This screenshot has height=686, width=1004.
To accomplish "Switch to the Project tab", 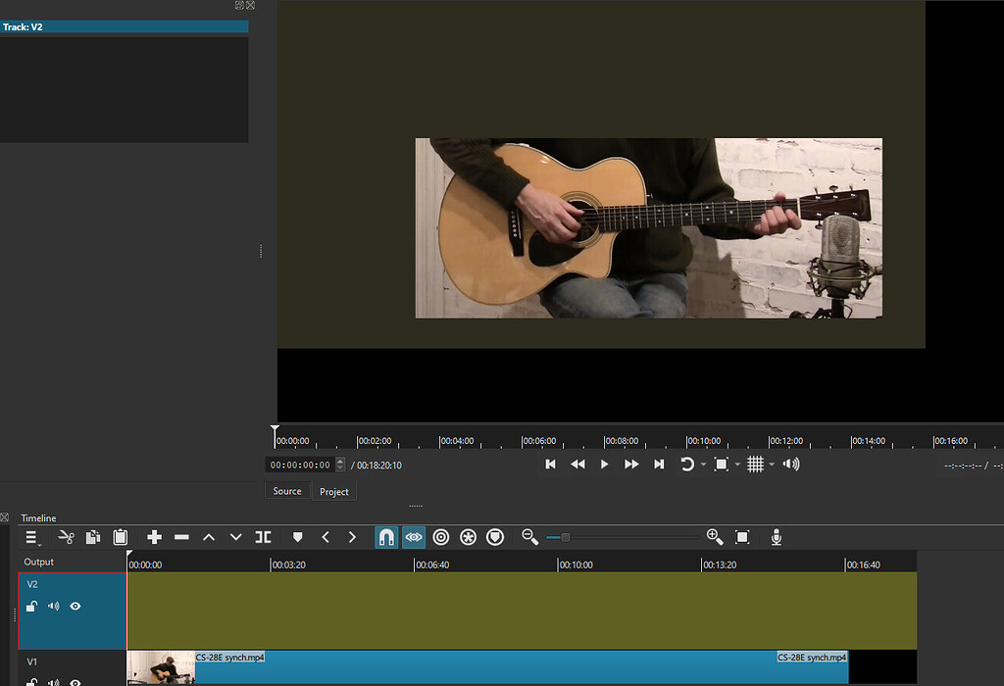I will pyautogui.click(x=334, y=492).
